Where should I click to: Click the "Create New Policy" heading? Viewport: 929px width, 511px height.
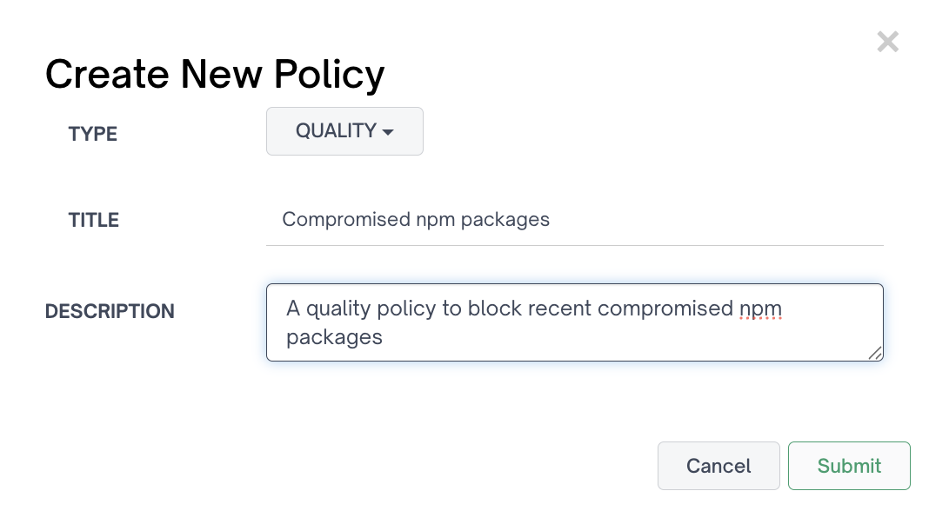pyautogui.click(x=215, y=75)
